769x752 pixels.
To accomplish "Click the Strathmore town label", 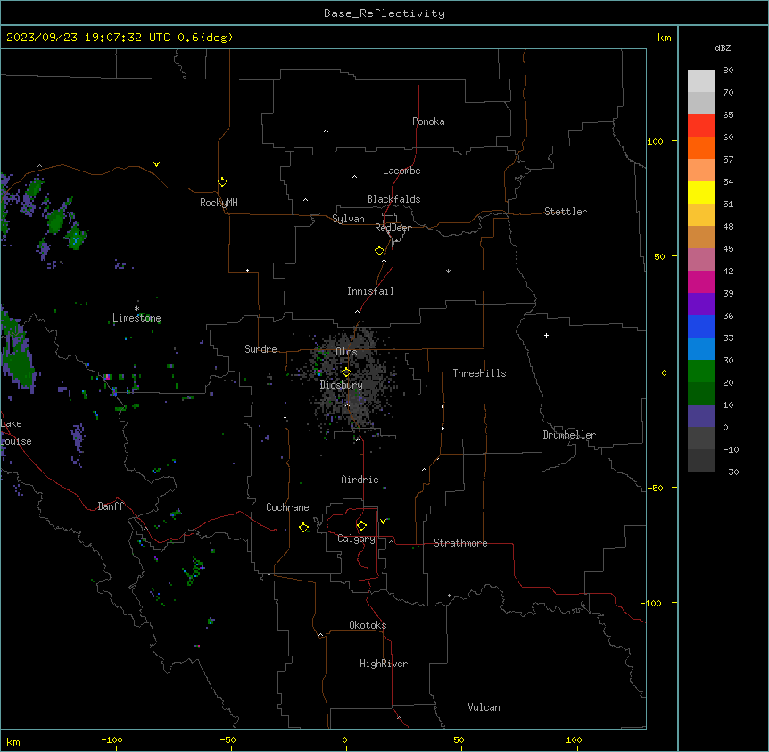I will click(x=460, y=543).
